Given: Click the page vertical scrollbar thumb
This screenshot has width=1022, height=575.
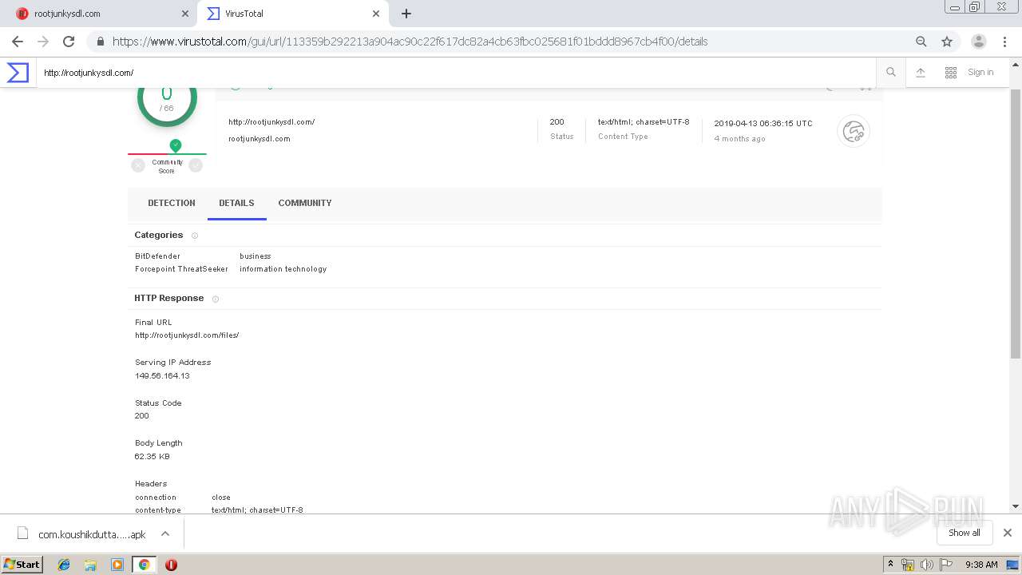Looking at the screenshot, I should [x=1016, y=224].
